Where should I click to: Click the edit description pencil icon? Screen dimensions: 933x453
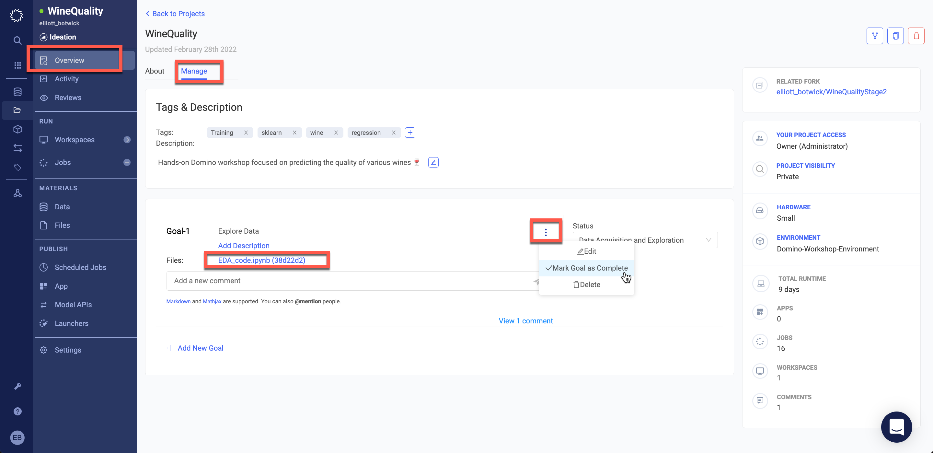coord(433,162)
